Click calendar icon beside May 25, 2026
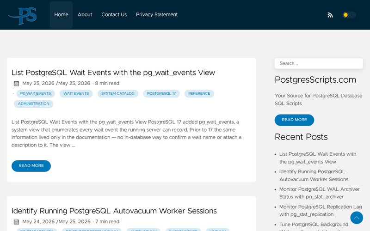The width and height of the screenshot is (370, 231). point(16,84)
